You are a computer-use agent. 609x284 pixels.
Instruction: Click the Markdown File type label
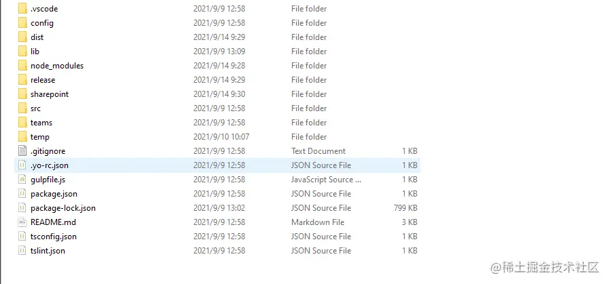click(x=318, y=222)
